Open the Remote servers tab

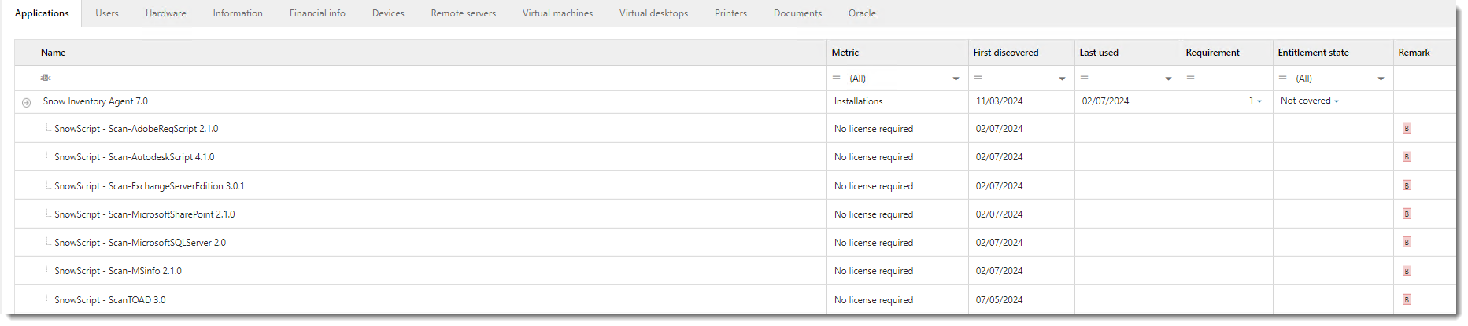tap(464, 13)
